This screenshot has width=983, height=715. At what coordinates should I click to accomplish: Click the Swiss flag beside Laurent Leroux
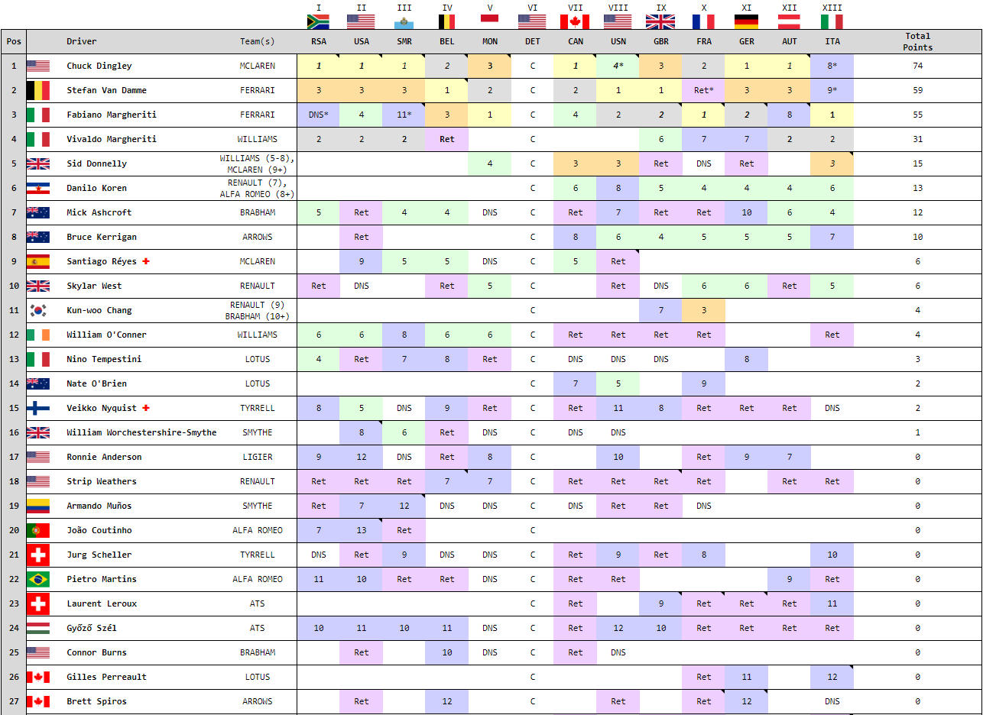[38, 603]
